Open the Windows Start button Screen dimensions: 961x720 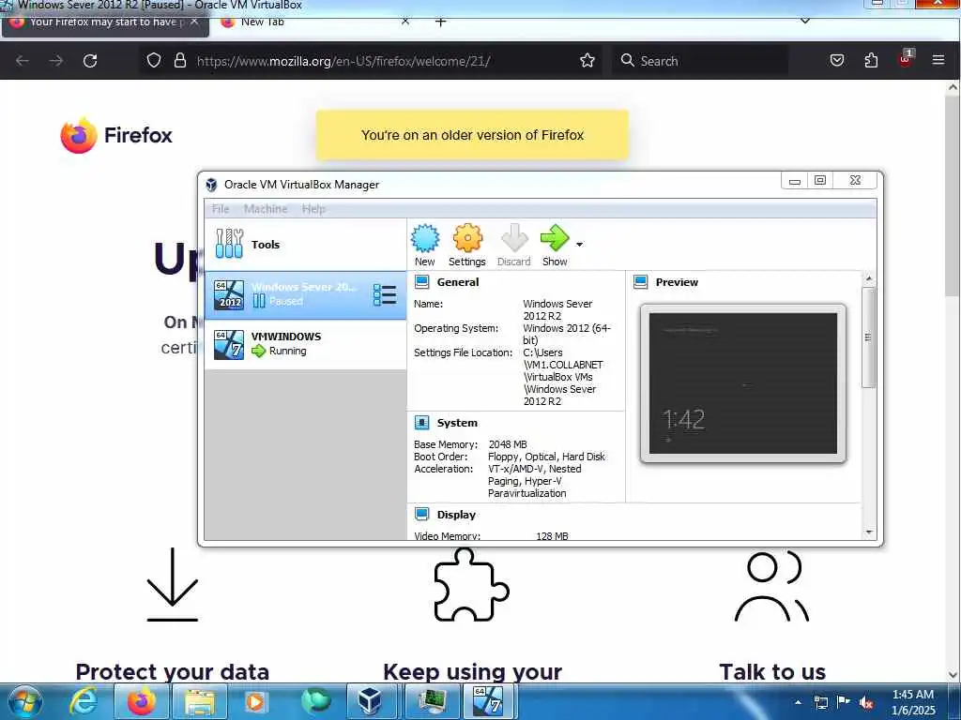(x=24, y=701)
